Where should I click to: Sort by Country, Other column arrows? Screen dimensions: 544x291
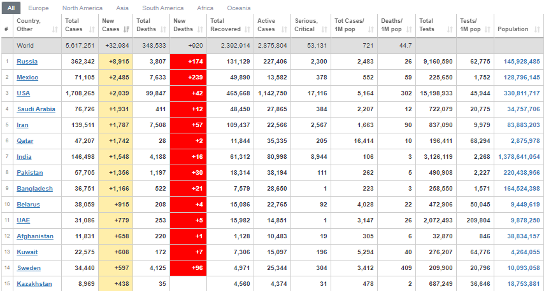point(55,29)
